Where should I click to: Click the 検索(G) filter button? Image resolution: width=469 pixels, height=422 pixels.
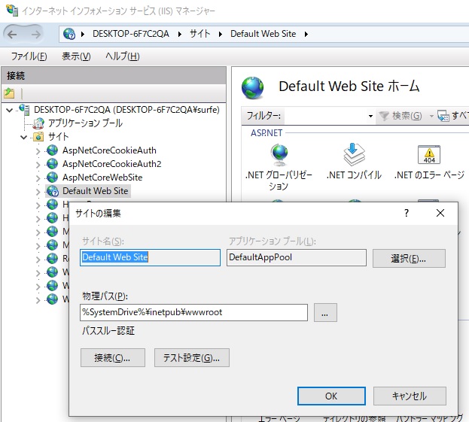[400, 116]
